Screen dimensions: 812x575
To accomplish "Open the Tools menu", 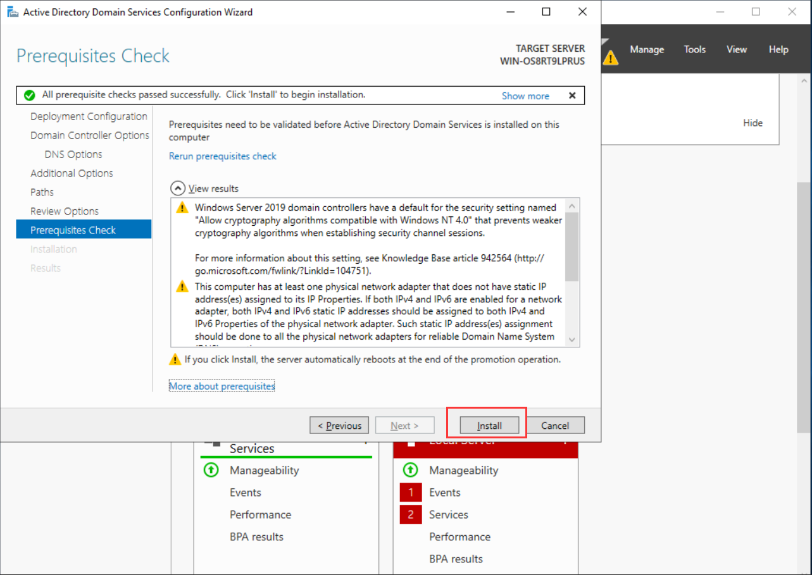I will [694, 49].
